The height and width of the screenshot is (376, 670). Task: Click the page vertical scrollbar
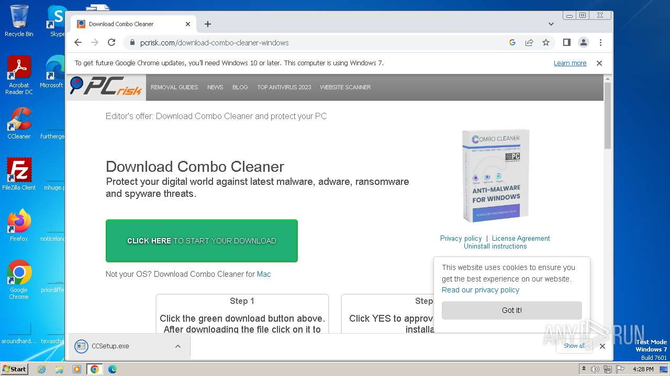tap(608, 115)
